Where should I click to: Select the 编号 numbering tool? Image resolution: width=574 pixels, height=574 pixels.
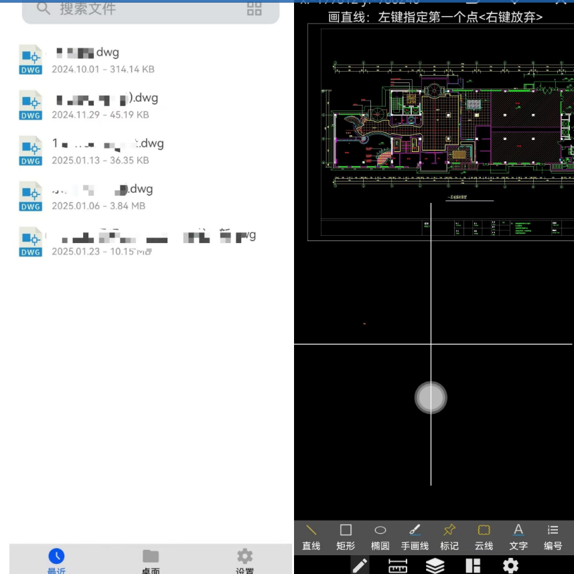(x=553, y=536)
